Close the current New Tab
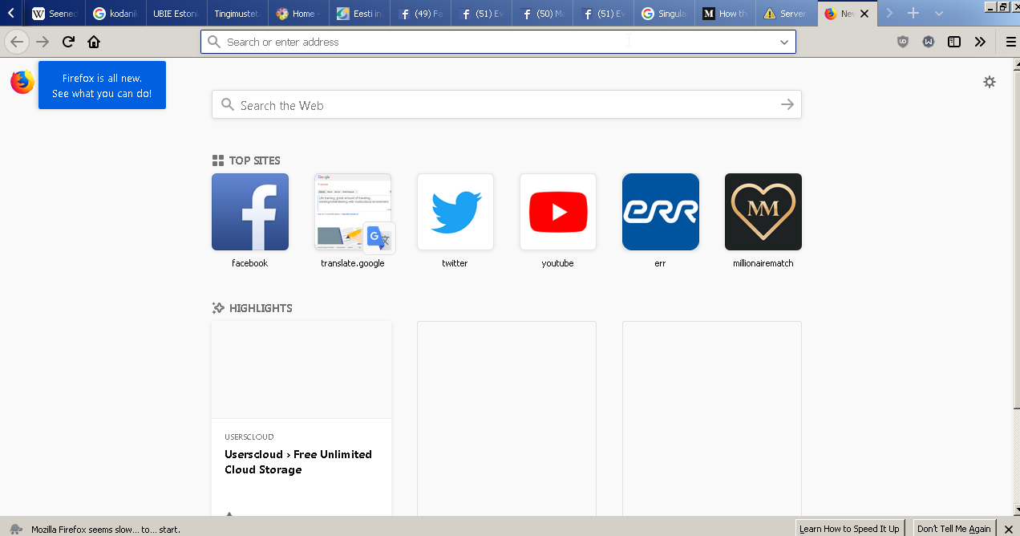The height and width of the screenshot is (536, 1020). pyautogui.click(x=864, y=14)
